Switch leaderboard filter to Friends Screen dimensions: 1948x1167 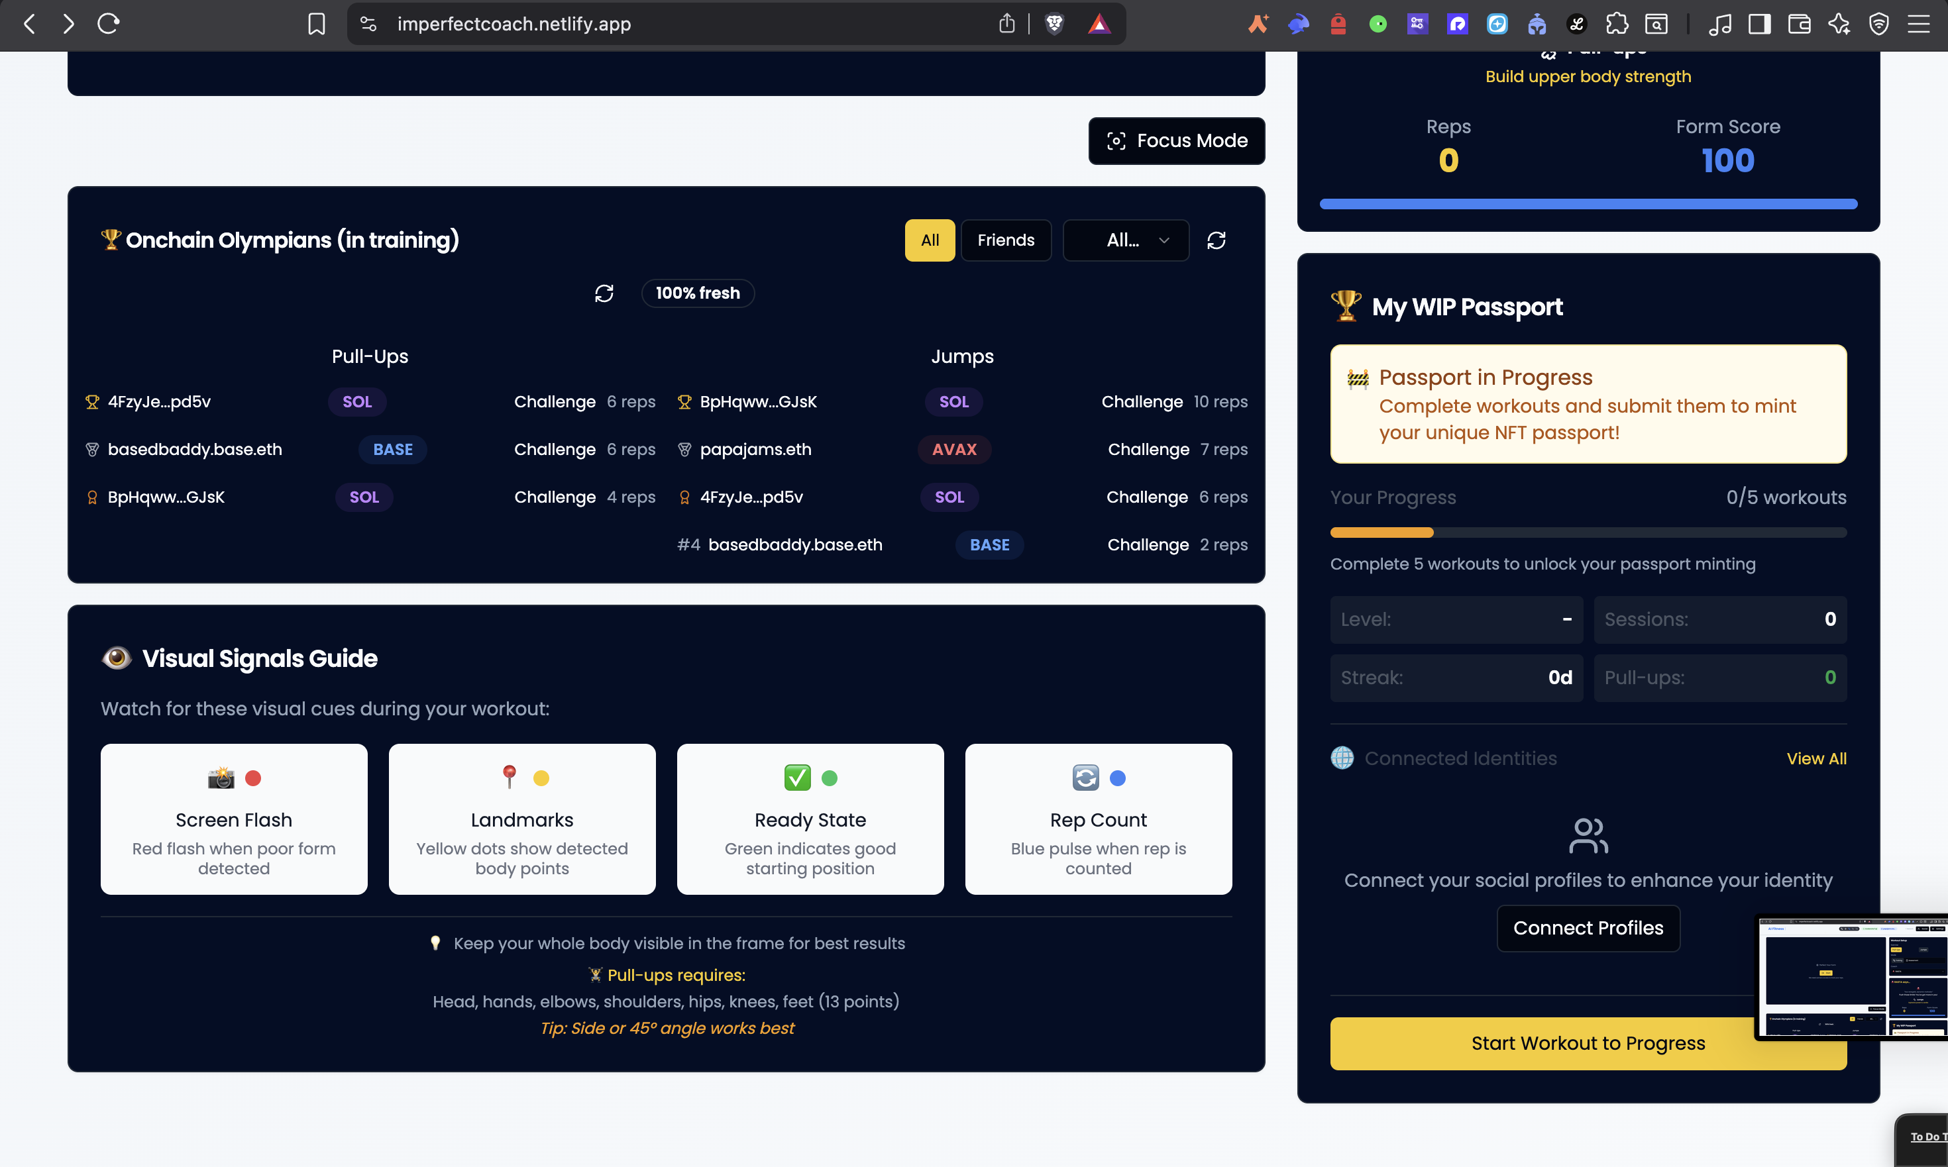(x=1005, y=240)
